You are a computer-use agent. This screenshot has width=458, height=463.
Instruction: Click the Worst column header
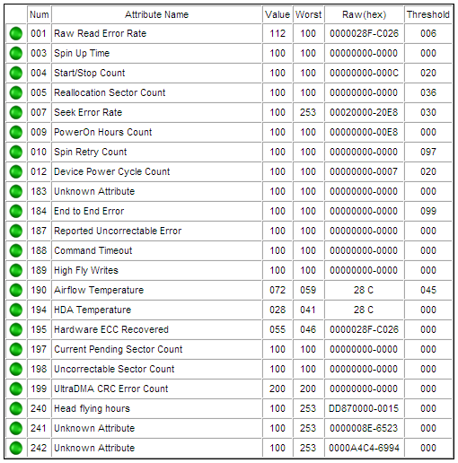pos(308,14)
